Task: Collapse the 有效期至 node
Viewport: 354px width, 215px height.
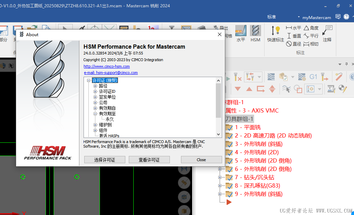Action: 95,114
